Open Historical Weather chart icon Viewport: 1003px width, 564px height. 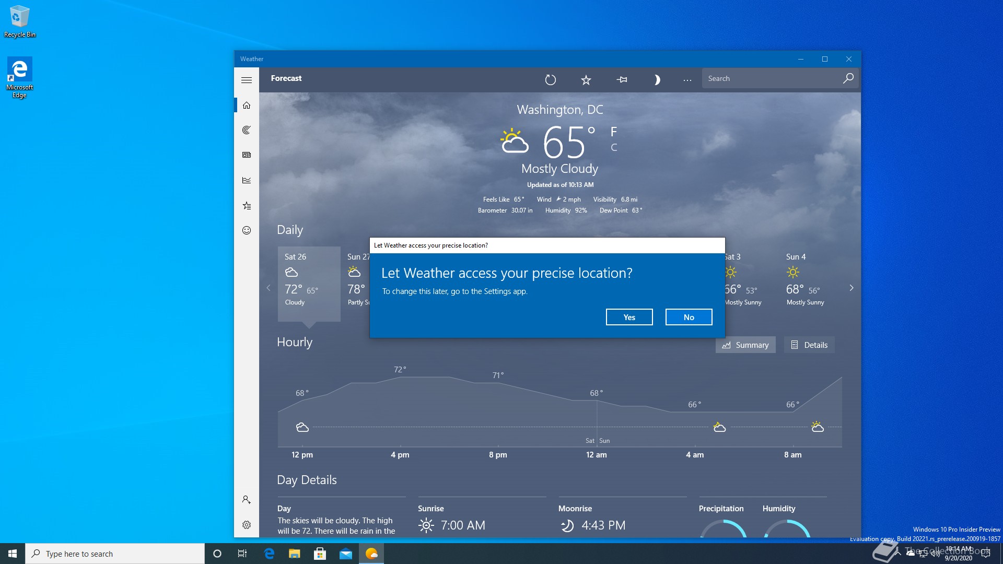pos(247,180)
